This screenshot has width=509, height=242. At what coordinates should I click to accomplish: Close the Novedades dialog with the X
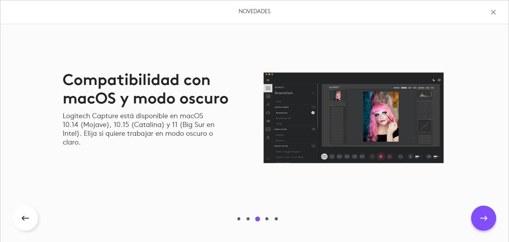[493, 12]
